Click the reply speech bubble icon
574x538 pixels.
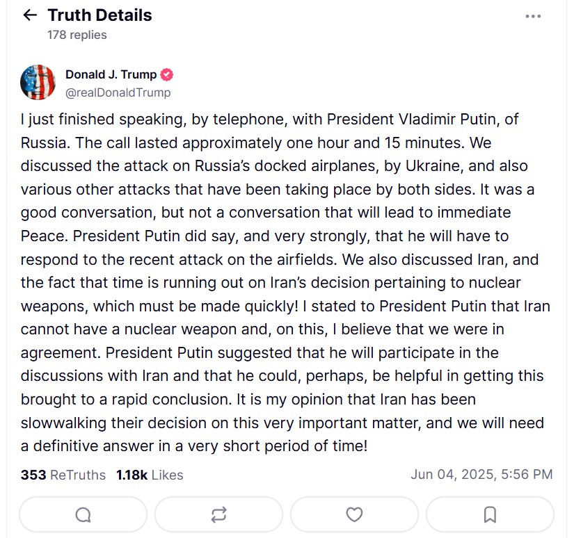pos(83,514)
